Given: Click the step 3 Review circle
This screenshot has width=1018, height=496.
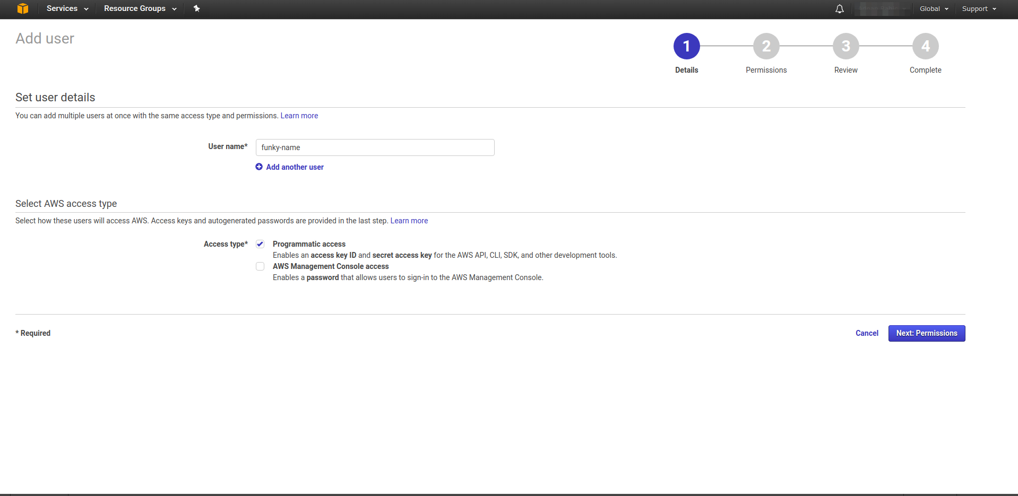Looking at the screenshot, I should 846,47.
